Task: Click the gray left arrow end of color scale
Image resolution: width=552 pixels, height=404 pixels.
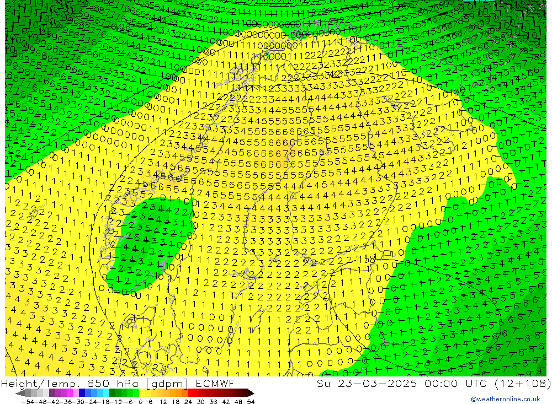Action: click(20, 393)
